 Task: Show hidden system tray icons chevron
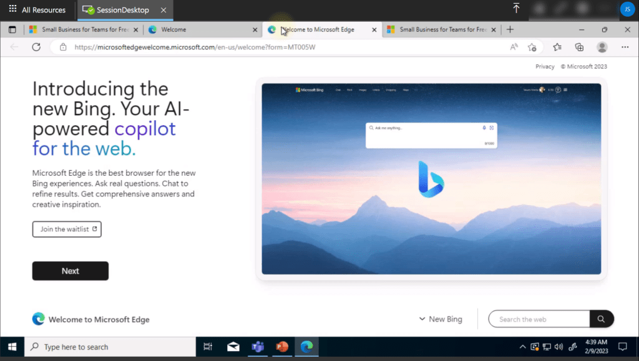(522, 347)
